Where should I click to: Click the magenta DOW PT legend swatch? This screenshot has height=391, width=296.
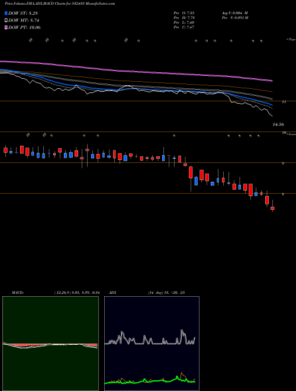pos(6,27)
